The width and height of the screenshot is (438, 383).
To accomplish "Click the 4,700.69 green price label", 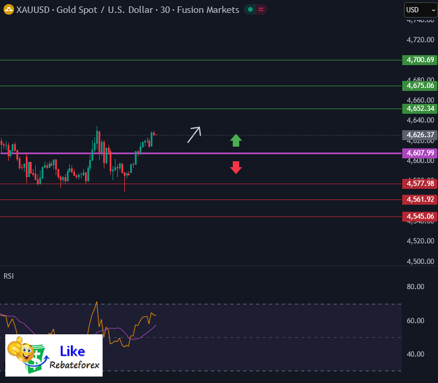I will 420,60.
